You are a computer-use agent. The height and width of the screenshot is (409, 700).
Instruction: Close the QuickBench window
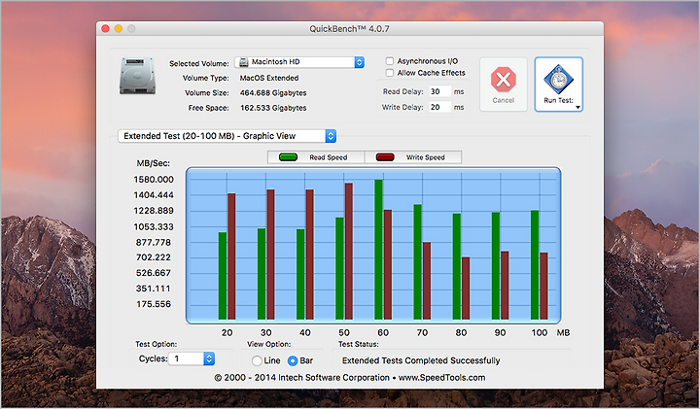[x=105, y=28]
